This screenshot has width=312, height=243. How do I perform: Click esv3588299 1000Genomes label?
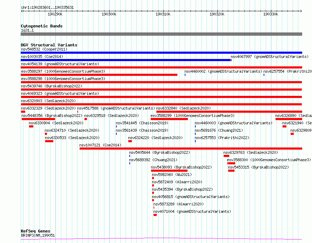click(192, 116)
